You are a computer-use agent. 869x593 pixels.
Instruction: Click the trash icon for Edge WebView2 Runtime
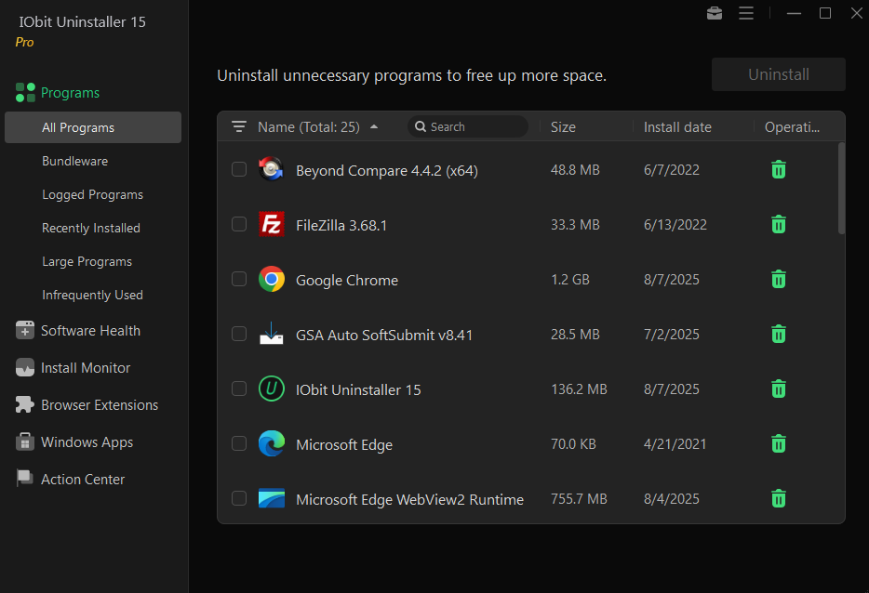[x=778, y=498]
